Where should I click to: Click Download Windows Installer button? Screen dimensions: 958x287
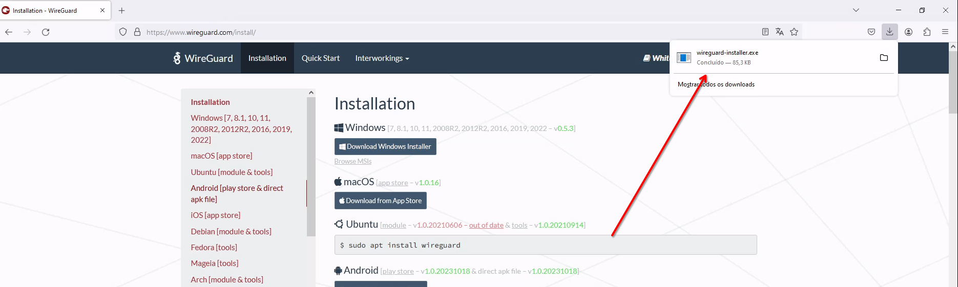point(385,146)
